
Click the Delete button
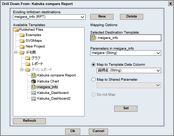pyautogui.click(x=131, y=17)
